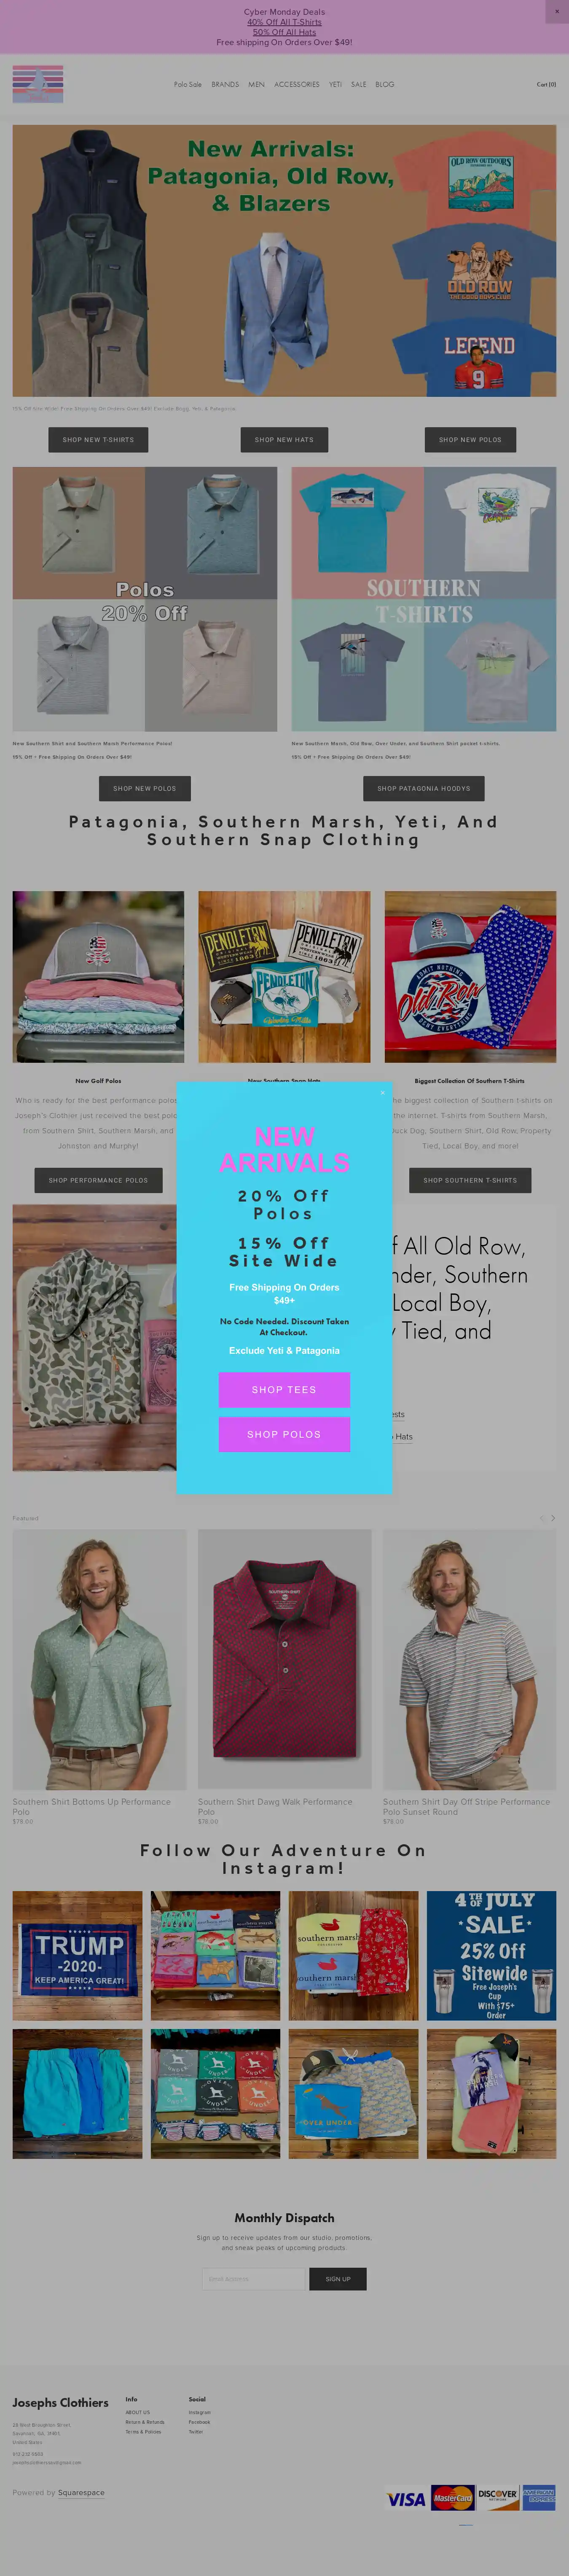The image size is (569, 2576).
Task: Go to next featured product arrow
Action: [553, 1518]
